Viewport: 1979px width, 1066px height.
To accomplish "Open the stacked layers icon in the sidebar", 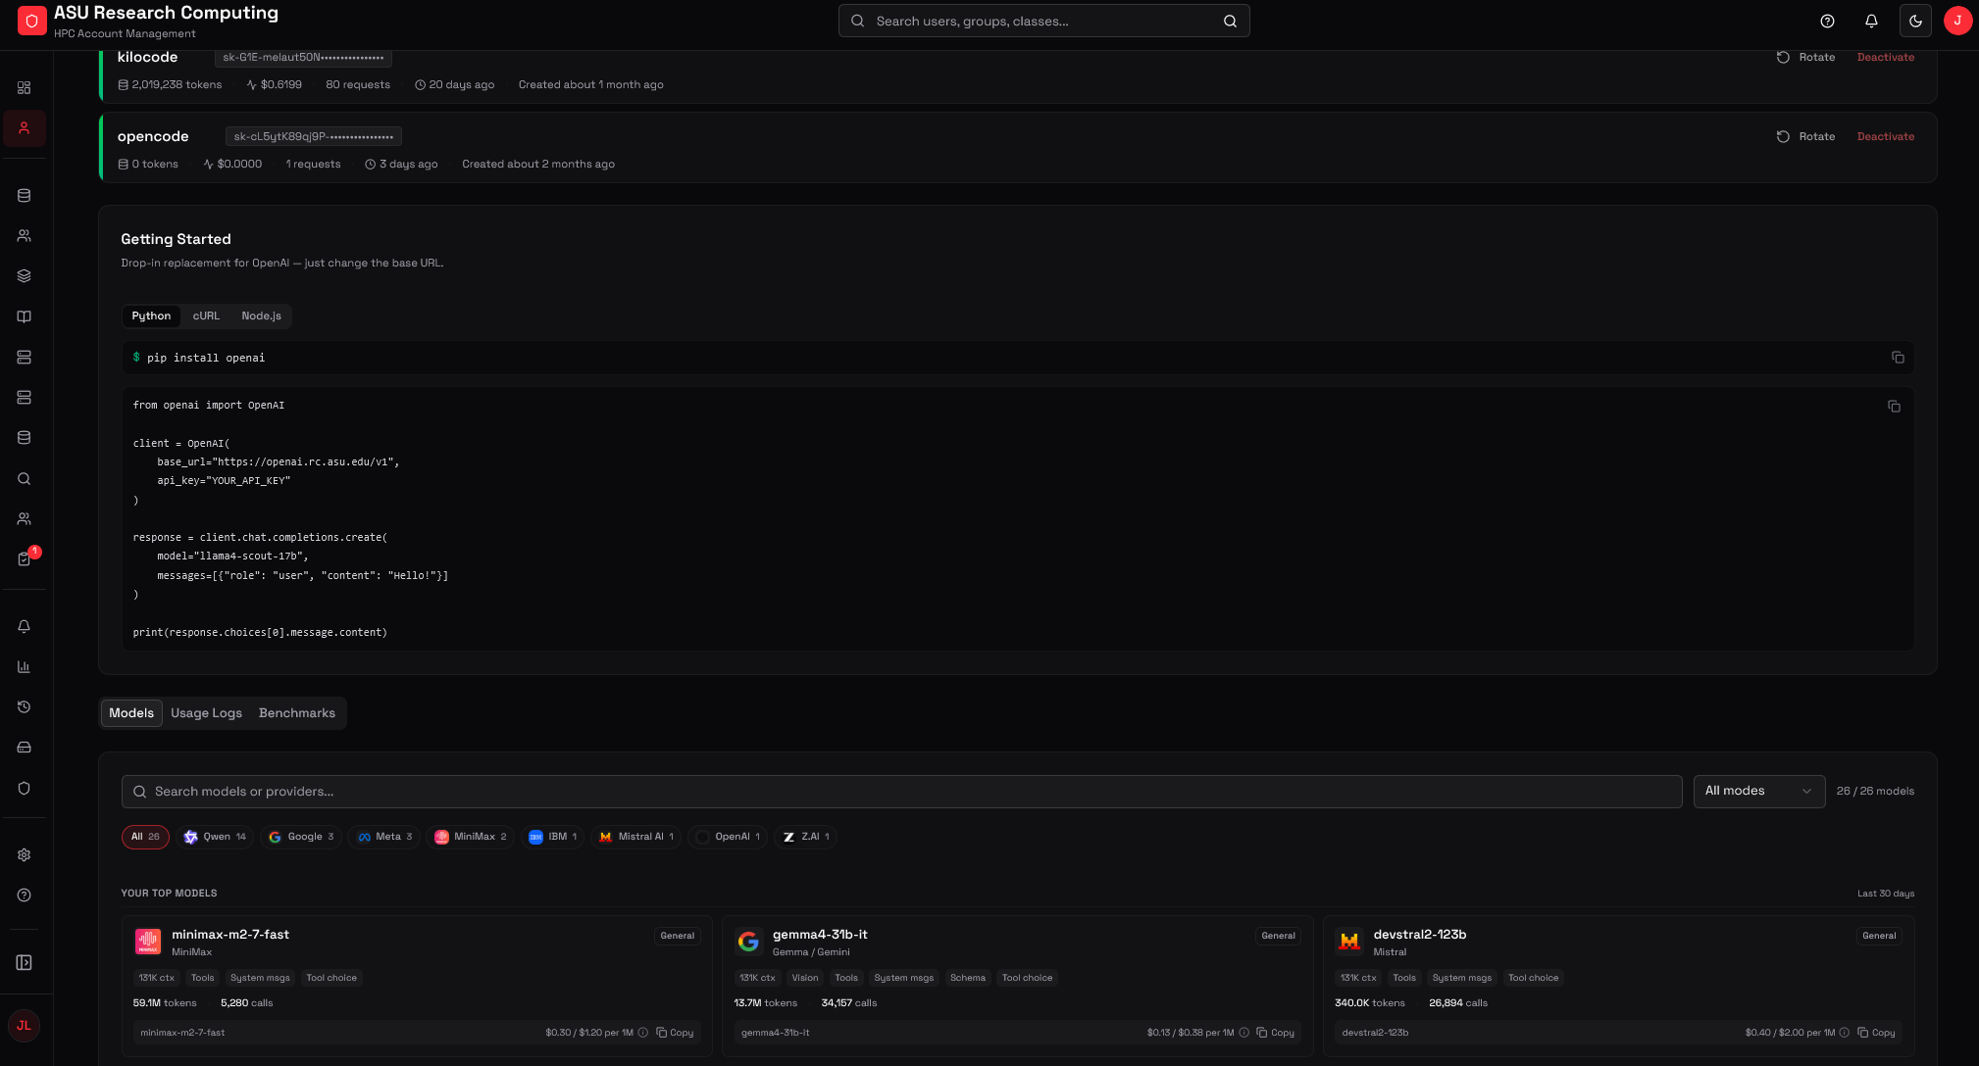I will pyautogui.click(x=25, y=276).
